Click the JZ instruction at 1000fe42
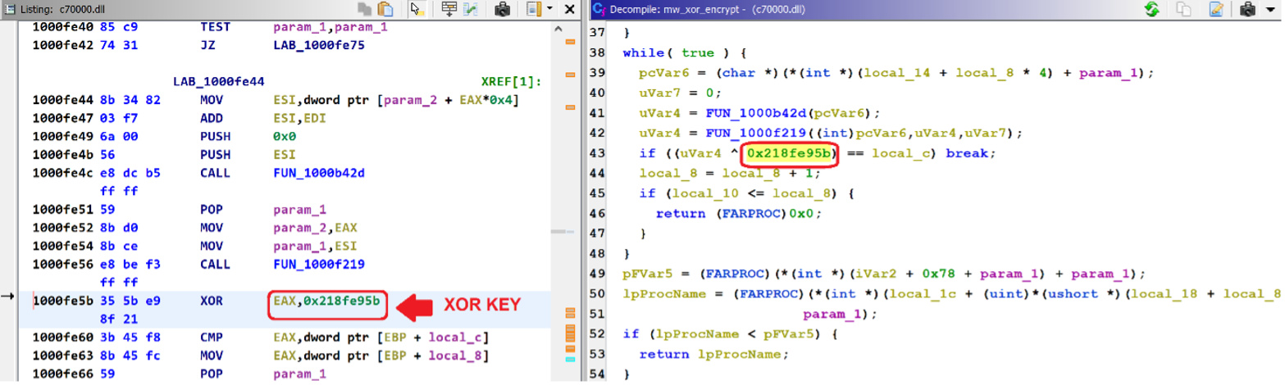Image resolution: width=1285 pixels, height=385 pixels. (207, 45)
